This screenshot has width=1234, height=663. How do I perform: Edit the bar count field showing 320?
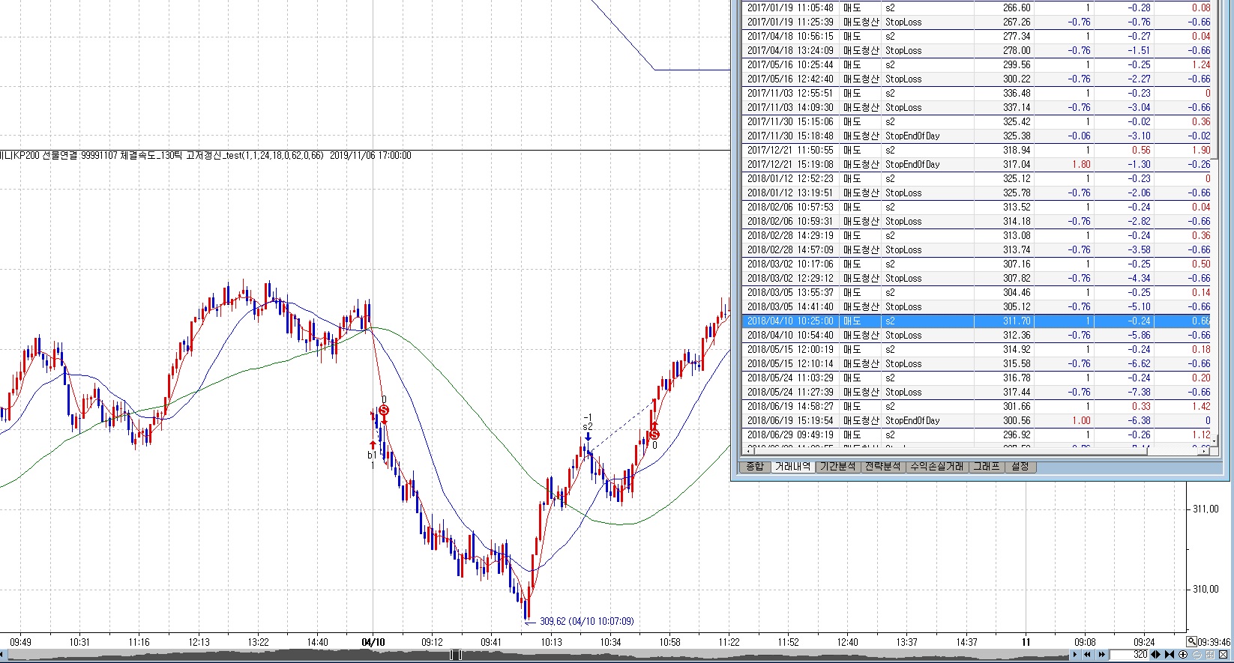click(x=1128, y=655)
